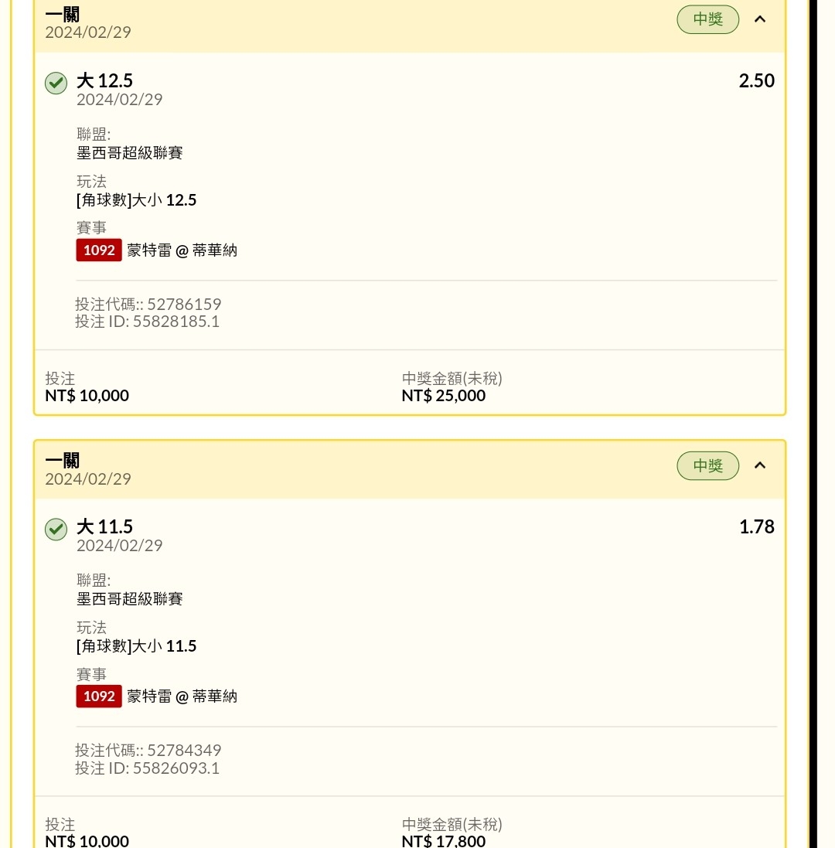This screenshot has width=835, height=848.
Task: Collapse the second 一關 bet card chevron
Action: (x=760, y=465)
